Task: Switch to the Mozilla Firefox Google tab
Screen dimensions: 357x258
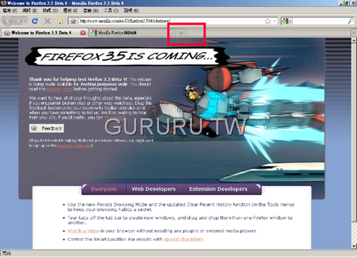Action: [x=131, y=33]
